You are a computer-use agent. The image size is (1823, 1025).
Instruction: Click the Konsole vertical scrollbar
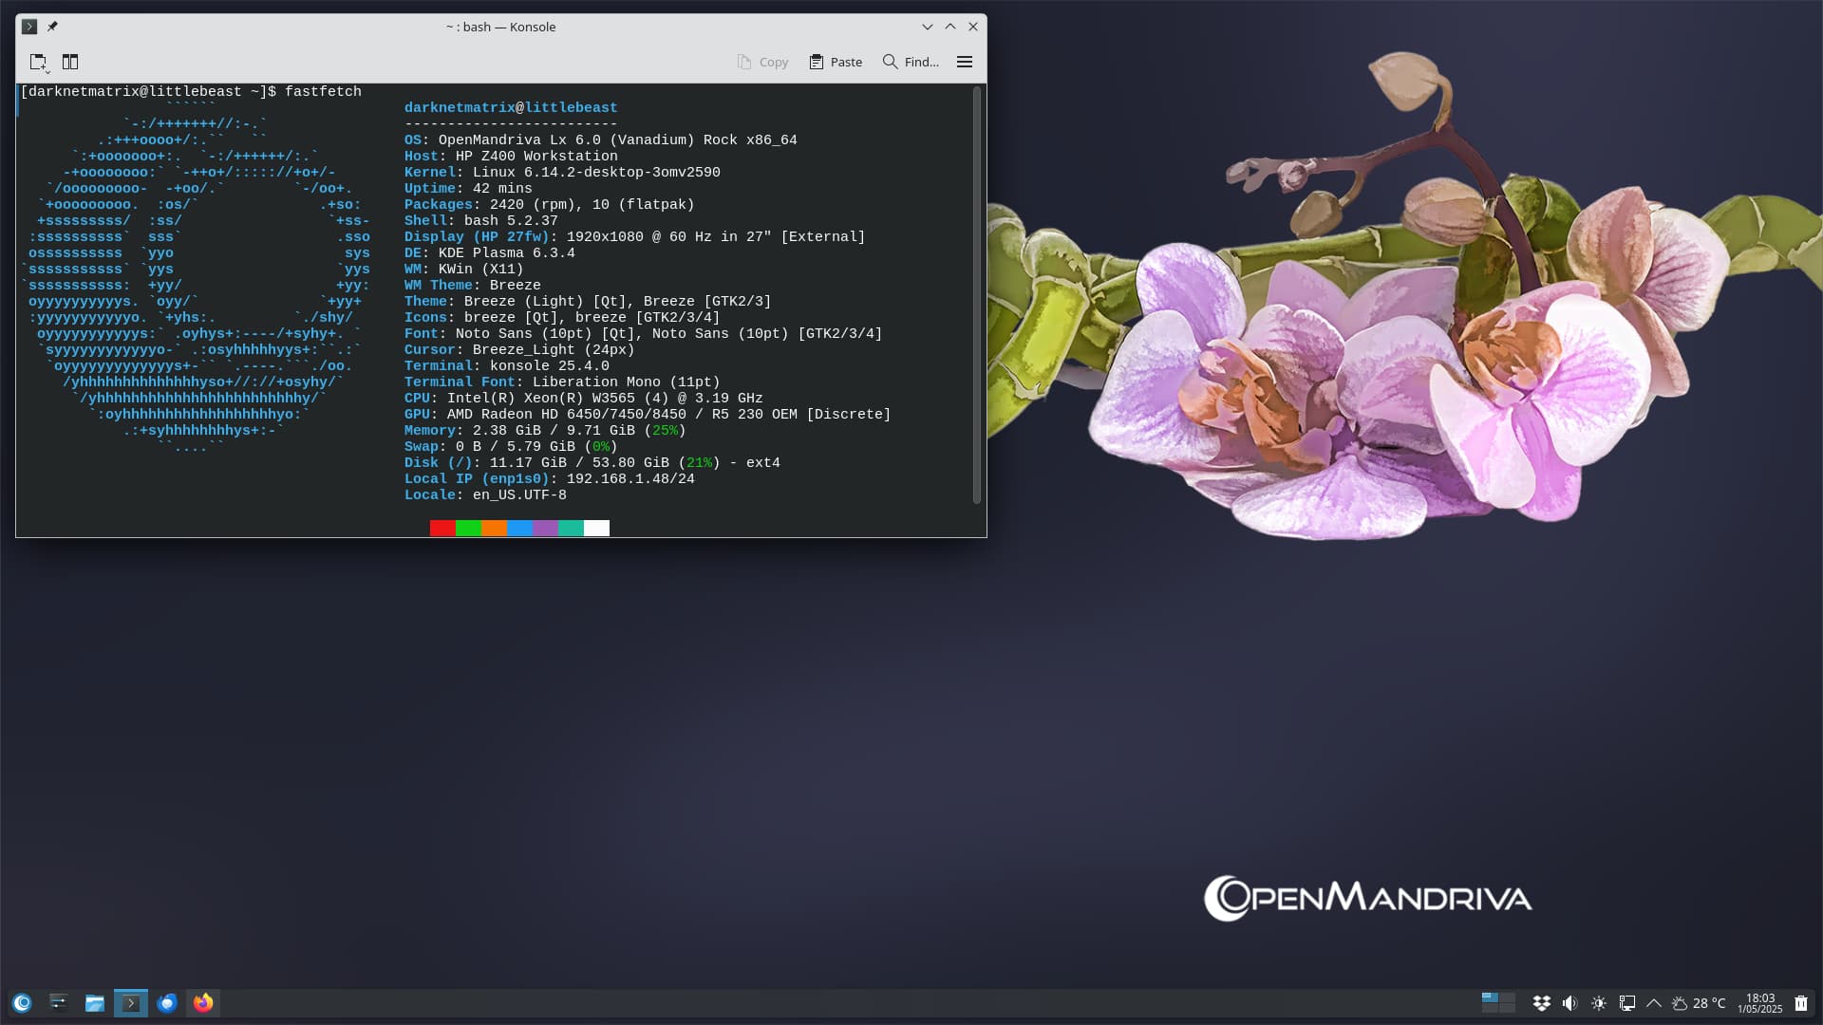977,294
